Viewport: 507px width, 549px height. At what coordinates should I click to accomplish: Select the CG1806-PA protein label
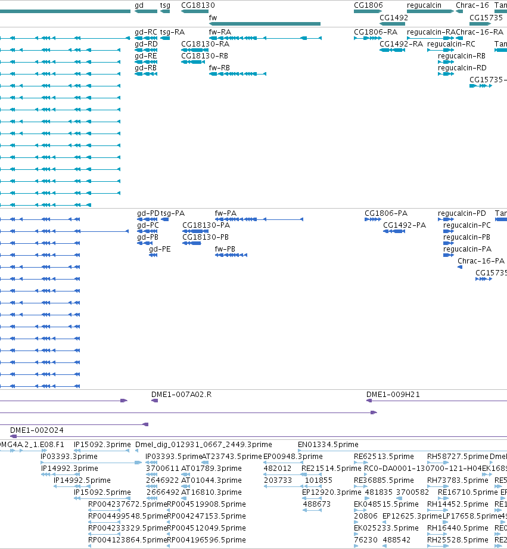pos(386,213)
